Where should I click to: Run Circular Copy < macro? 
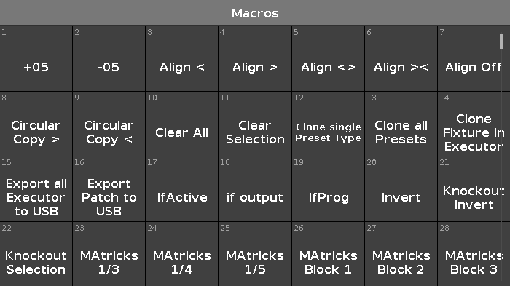pos(109,124)
